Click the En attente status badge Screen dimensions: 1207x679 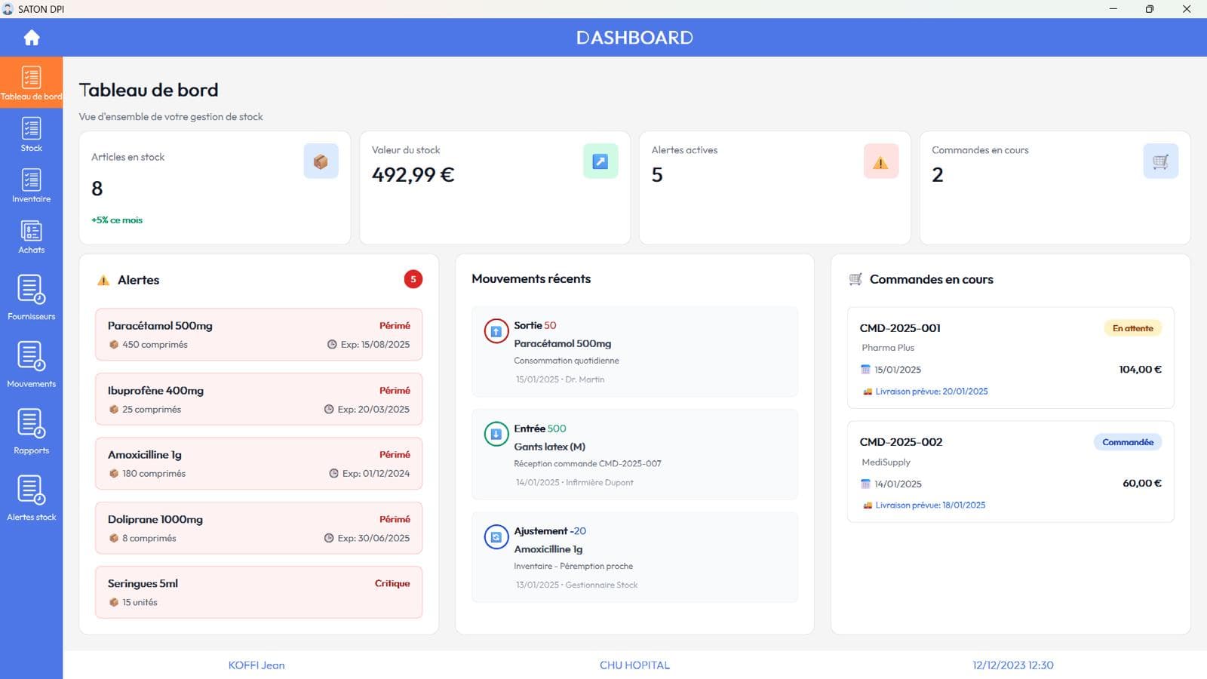click(x=1133, y=328)
